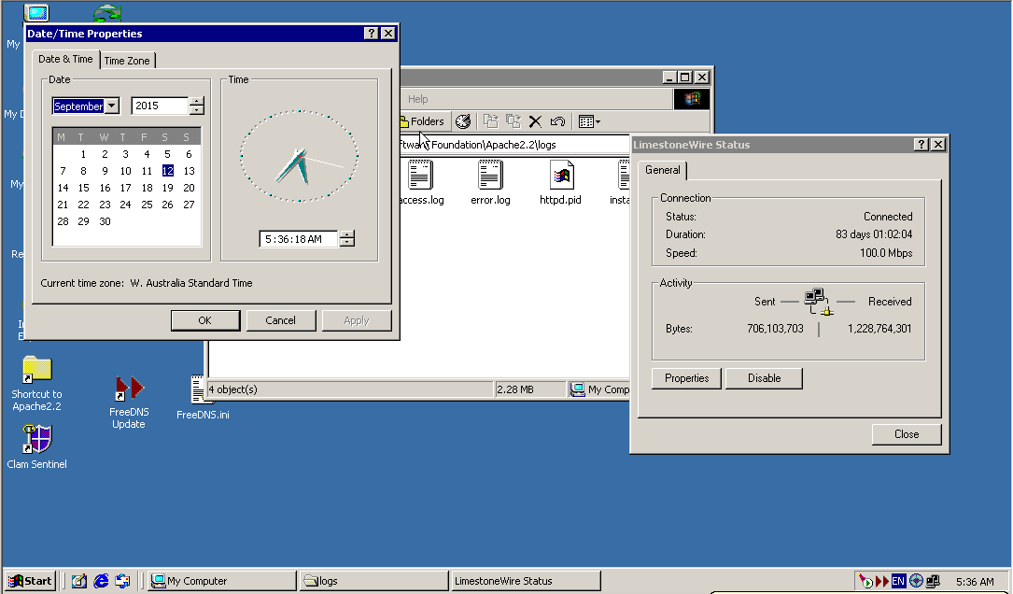The height and width of the screenshot is (594, 1013).
Task: Open Properties in LimestoneWire Status
Action: coord(687,378)
